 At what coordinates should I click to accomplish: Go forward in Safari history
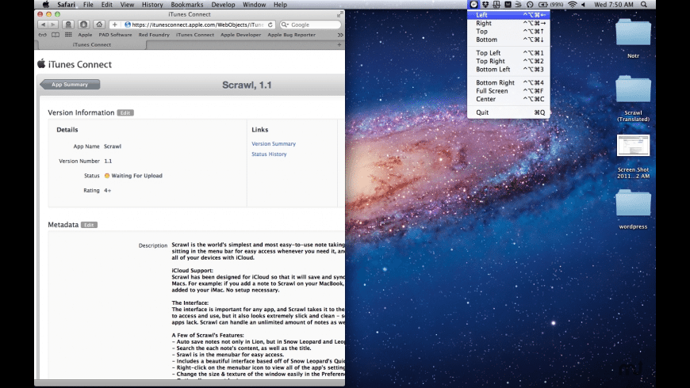point(53,25)
